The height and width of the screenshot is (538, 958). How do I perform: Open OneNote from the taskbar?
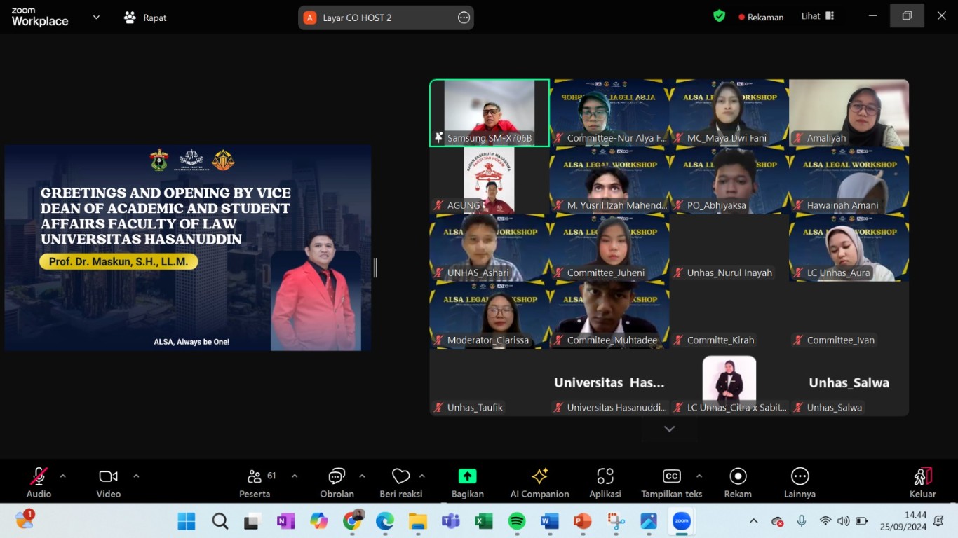tap(285, 521)
